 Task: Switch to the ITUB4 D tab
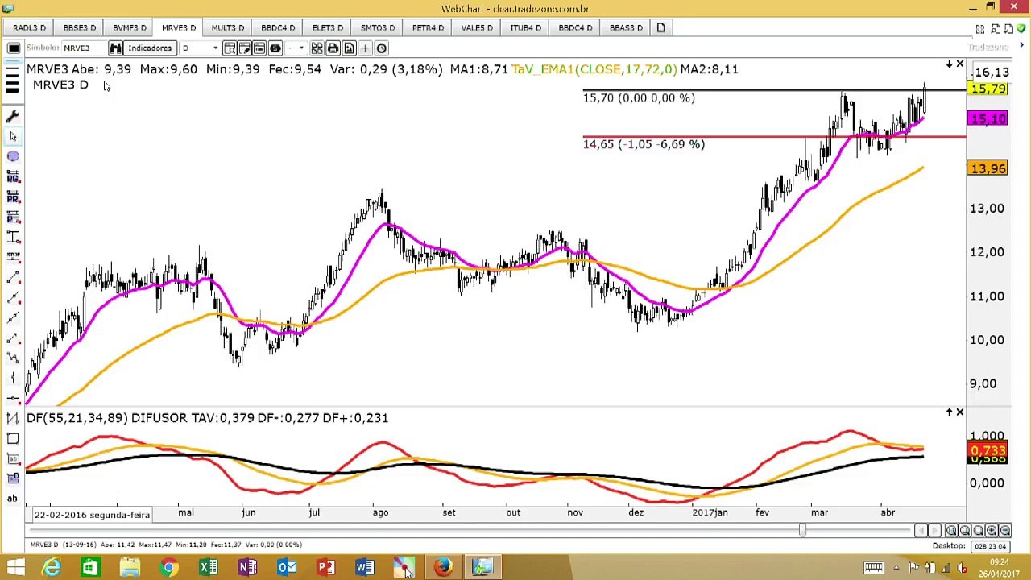[526, 28]
